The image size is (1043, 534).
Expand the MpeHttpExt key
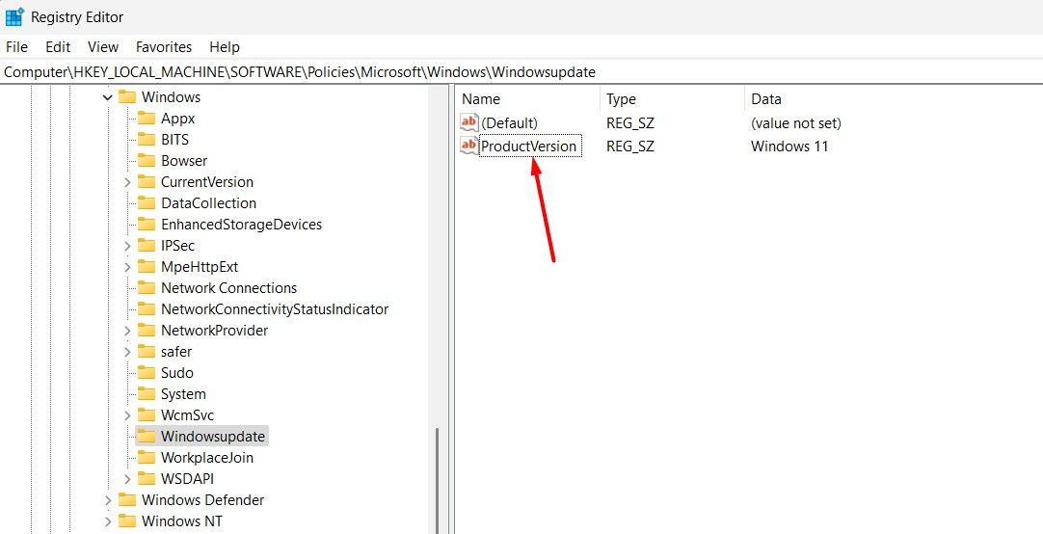click(x=127, y=267)
